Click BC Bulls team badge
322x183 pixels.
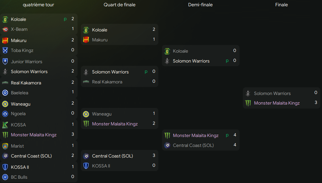click(x=5, y=177)
